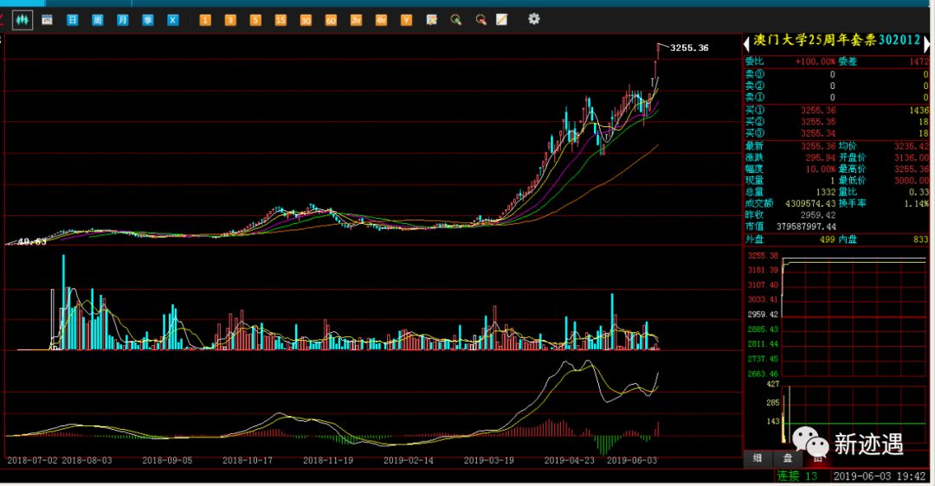Click the 卖① ask row label
Screen dimensions: 935x486
754,98
